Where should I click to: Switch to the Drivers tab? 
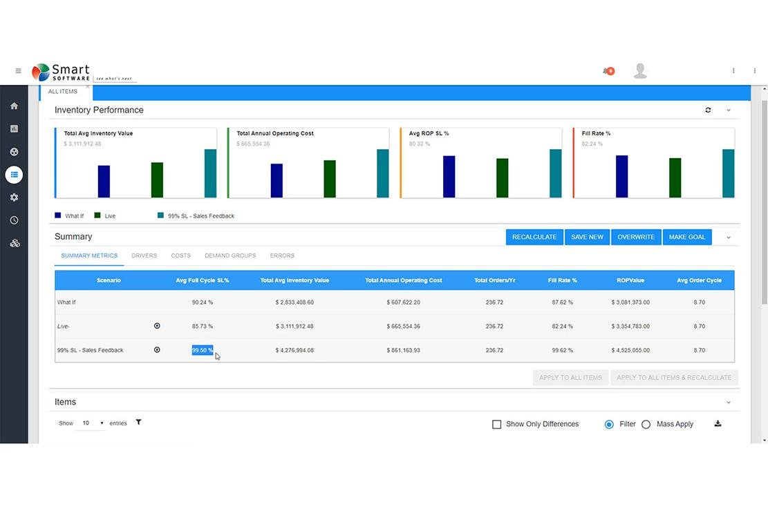(144, 256)
